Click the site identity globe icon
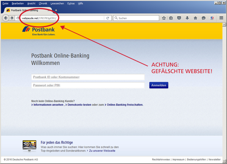Image resolution: width=227 pixels, height=164 pixels. [x=18, y=18]
